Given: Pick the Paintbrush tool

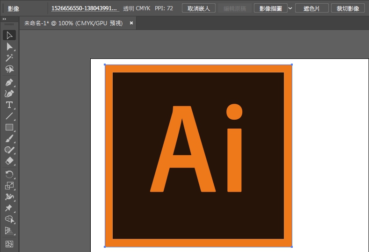Looking at the screenshot, I should click(x=9, y=138).
